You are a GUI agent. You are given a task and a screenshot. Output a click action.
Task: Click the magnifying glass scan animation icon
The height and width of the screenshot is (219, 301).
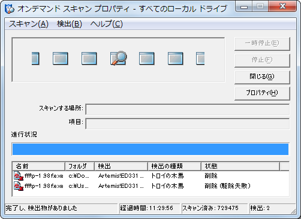click(x=118, y=58)
